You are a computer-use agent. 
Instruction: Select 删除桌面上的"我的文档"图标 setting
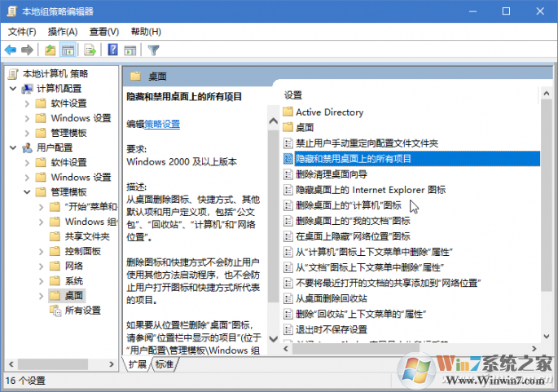point(353,221)
